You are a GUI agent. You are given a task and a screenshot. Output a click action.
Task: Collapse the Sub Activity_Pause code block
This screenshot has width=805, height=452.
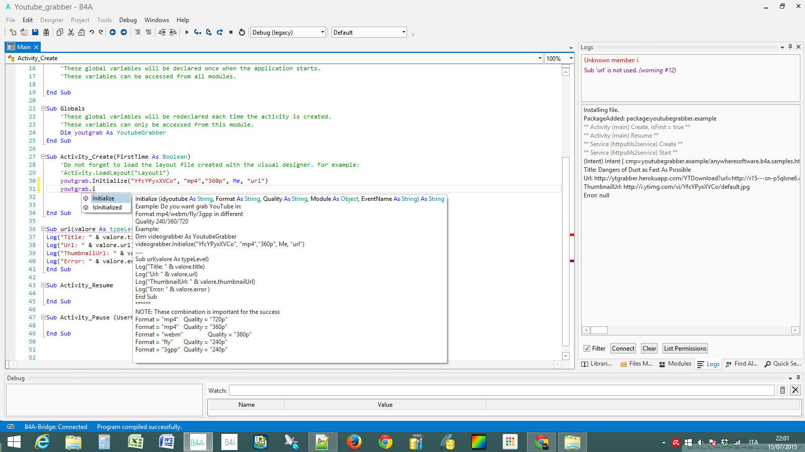point(43,317)
